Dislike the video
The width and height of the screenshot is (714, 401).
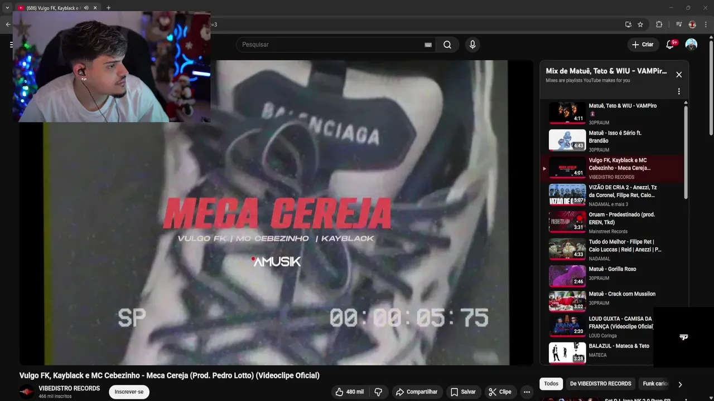(378, 392)
